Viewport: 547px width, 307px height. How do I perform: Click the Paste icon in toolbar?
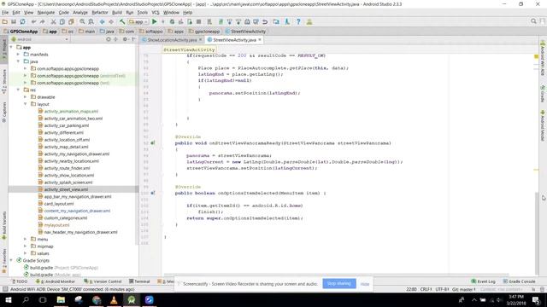71,21
